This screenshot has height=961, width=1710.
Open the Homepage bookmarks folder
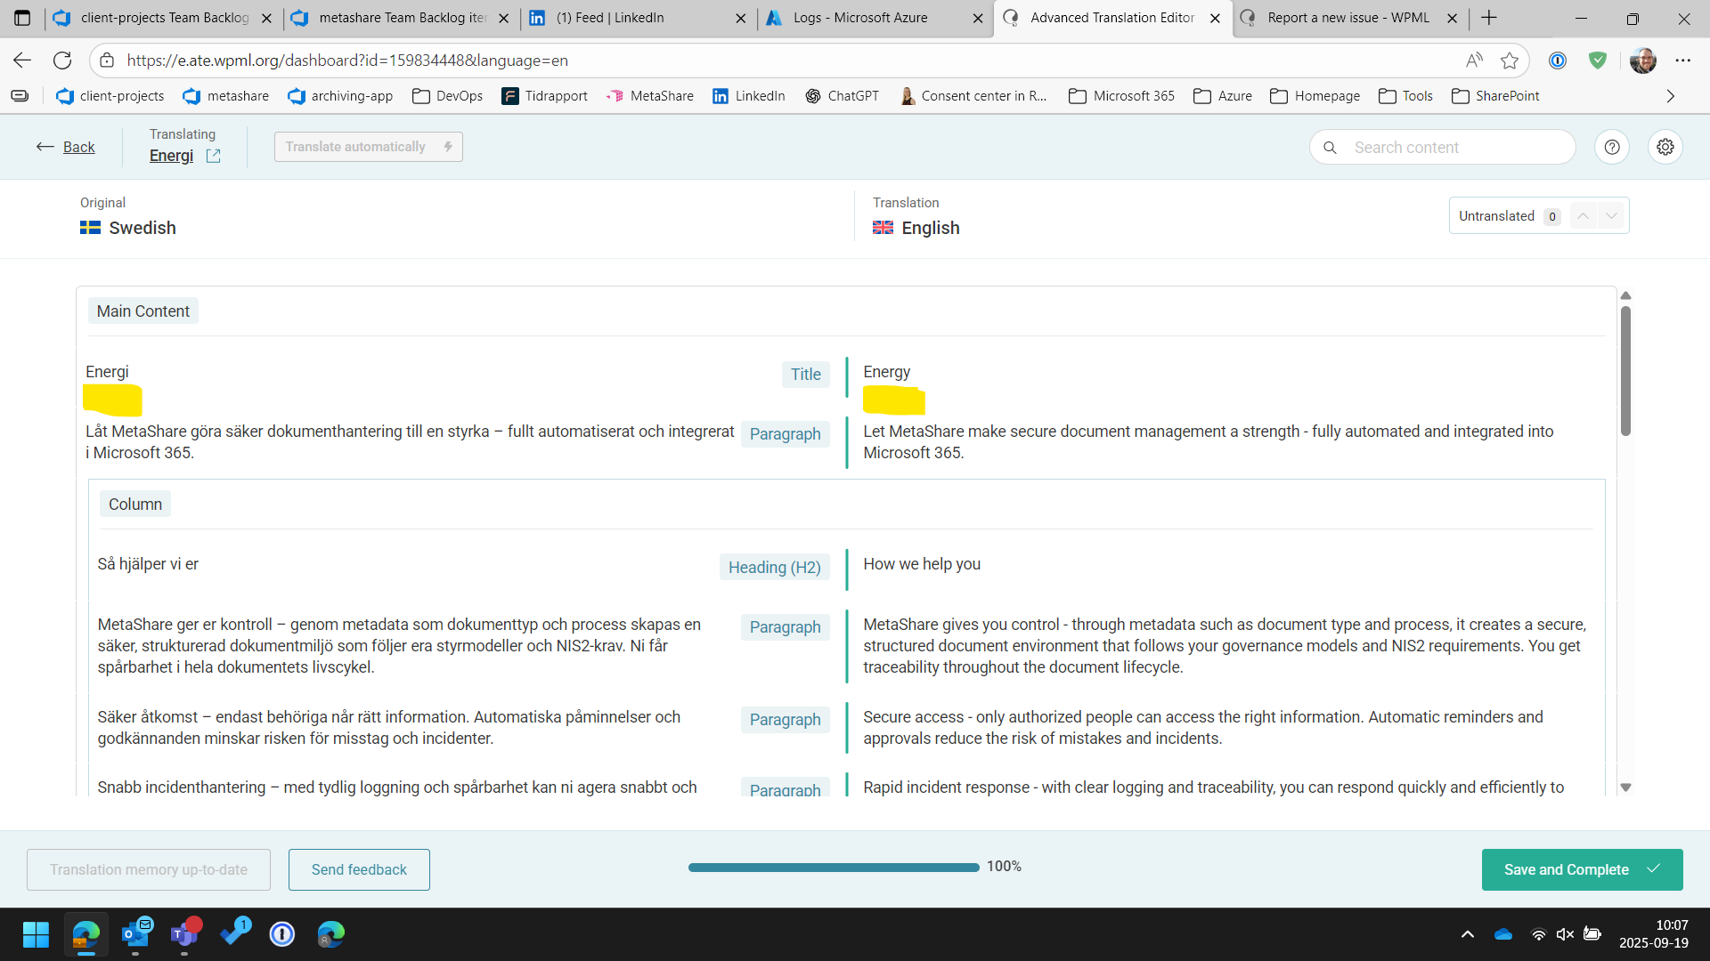(x=1315, y=96)
